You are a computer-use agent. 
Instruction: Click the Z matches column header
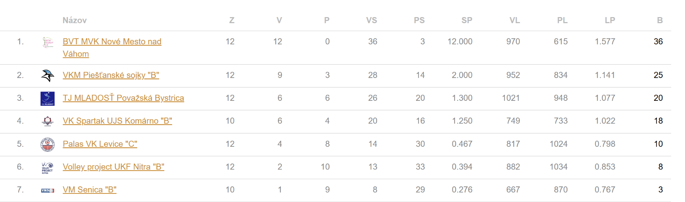pos(232,20)
